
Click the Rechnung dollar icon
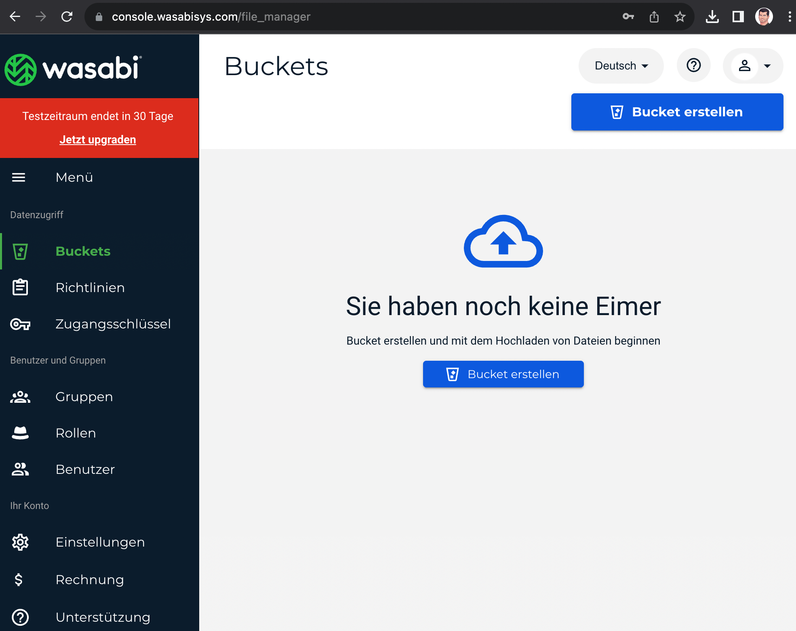(19, 580)
